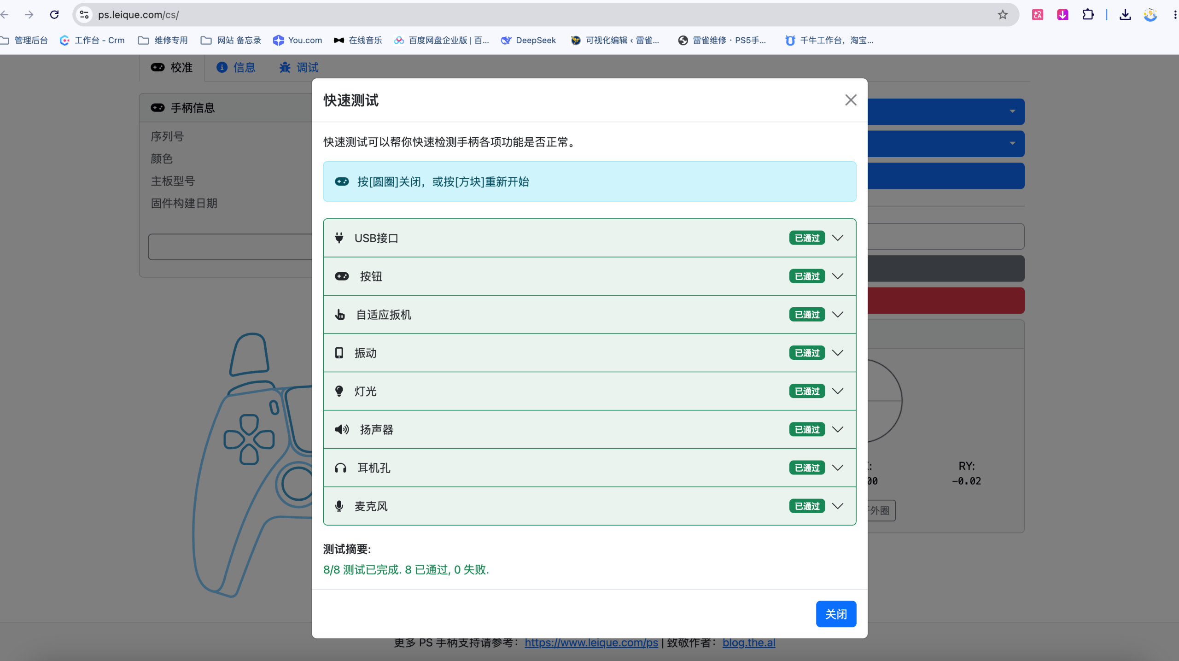Image resolution: width=1179 pixels, height=661 pixels.
Task: Click 已通过 badge on 麦克风 row
Action: tap(807, 506)
